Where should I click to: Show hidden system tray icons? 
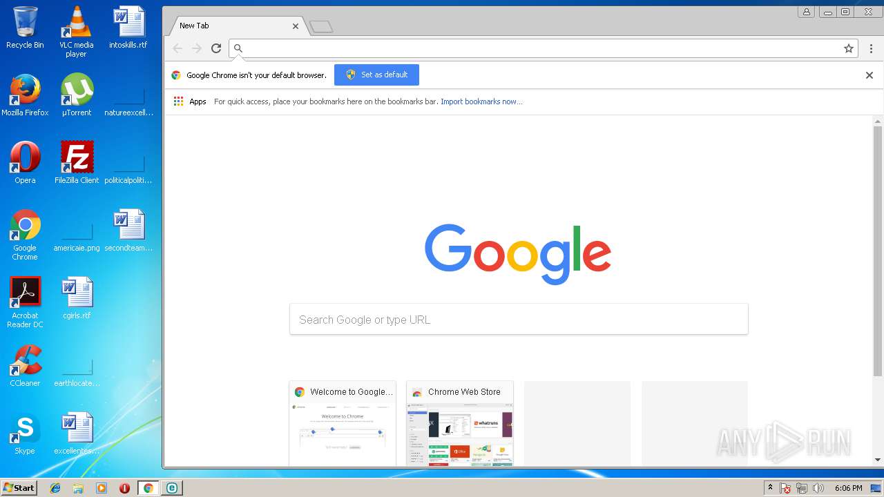(771, 488)
